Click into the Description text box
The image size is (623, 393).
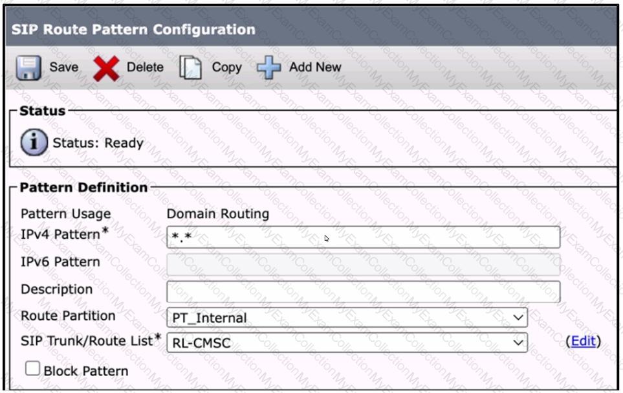coord(363,291)
